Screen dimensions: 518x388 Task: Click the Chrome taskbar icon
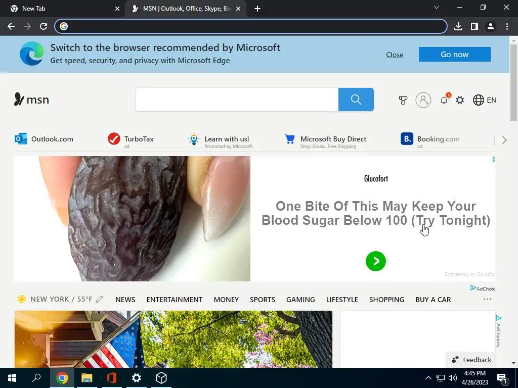[x=62, y=378]
